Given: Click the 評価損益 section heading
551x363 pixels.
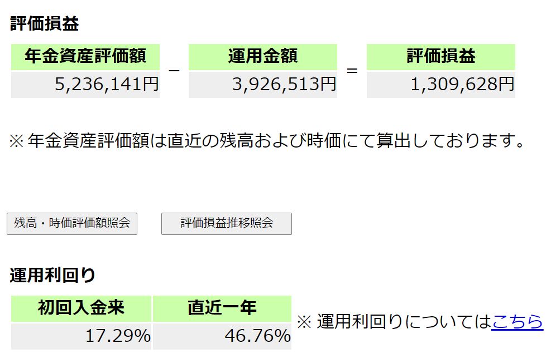Looking at the screenshot, I should click(x=44, y=23).
